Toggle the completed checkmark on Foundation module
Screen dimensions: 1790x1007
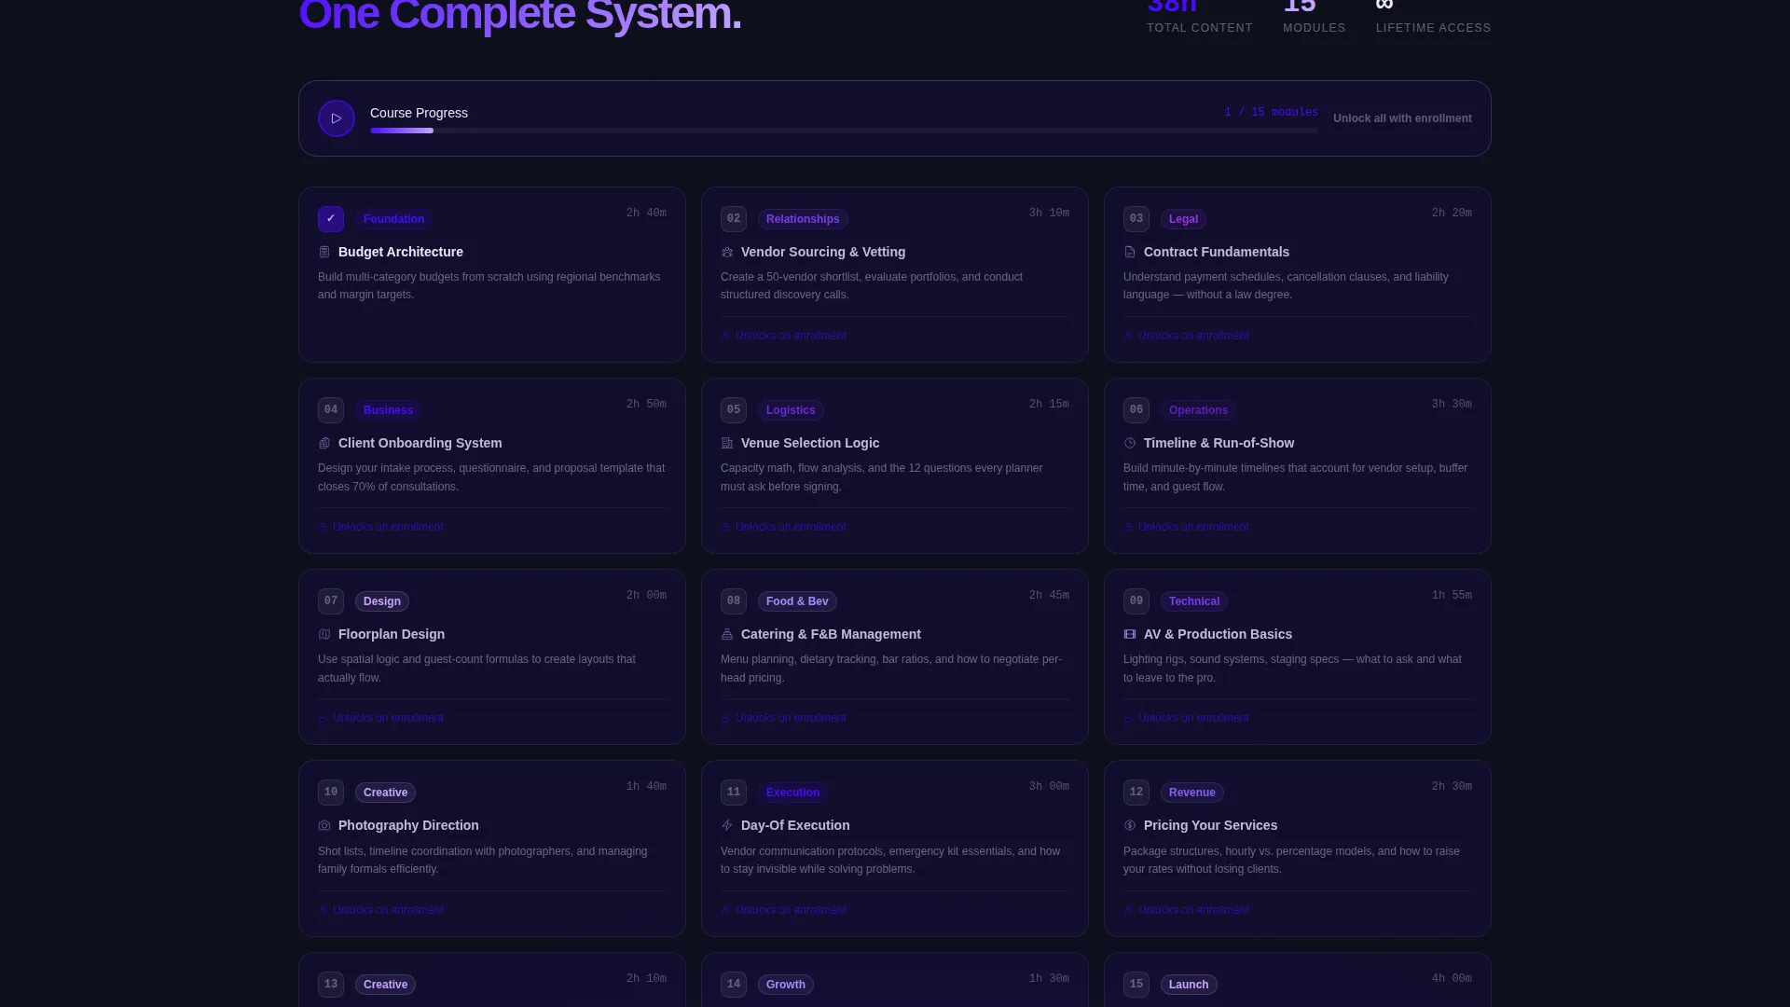pos(331,219)
